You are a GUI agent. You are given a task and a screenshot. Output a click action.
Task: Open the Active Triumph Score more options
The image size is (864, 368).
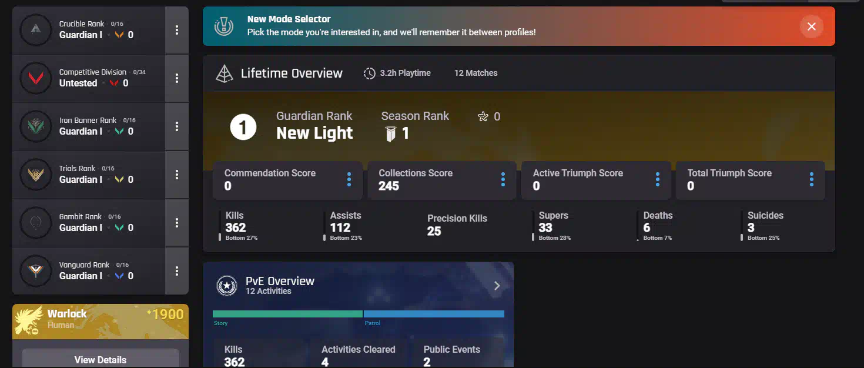(x=657, y=179)
